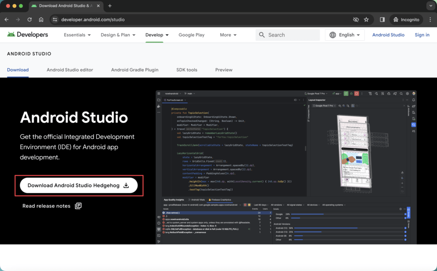Expand the More menu
Image resolution: width=437 pixels, height=271 pixels.
tap(228, 35)
